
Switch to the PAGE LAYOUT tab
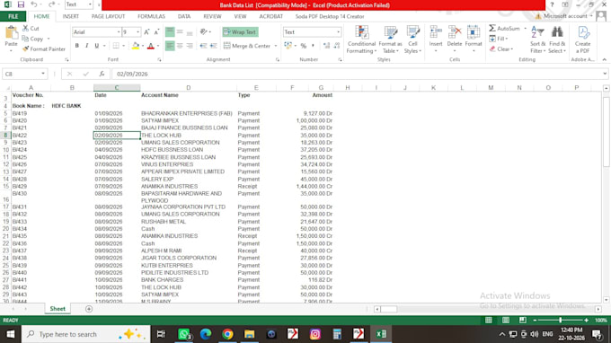[x=108, y=16]
